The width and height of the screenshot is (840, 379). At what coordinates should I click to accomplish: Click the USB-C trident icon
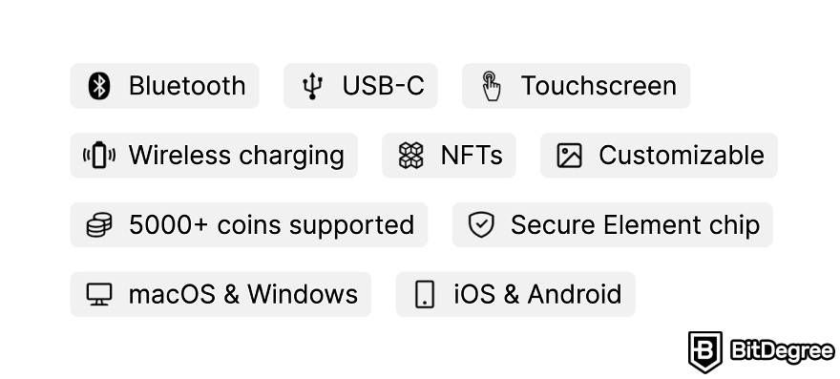coord(312,86)
